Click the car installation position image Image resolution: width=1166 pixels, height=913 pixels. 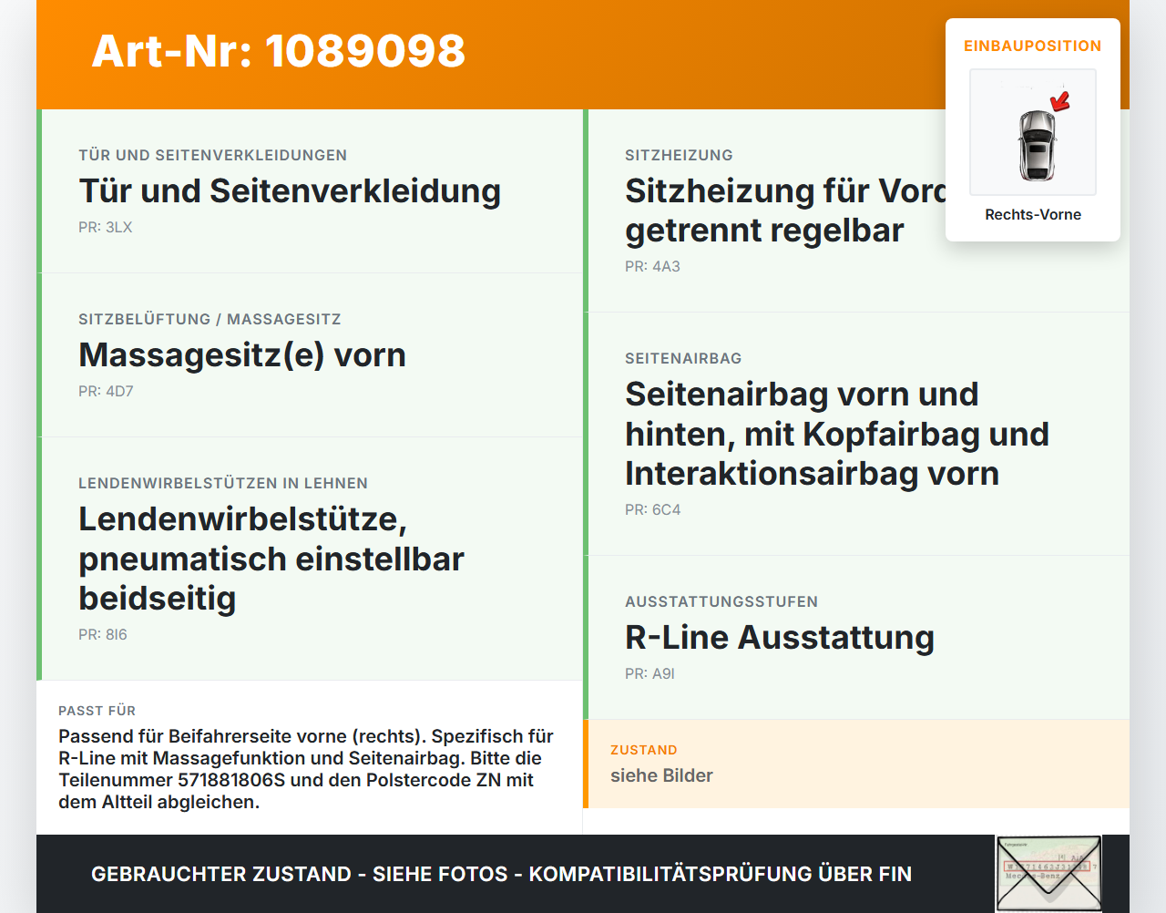1033,132
